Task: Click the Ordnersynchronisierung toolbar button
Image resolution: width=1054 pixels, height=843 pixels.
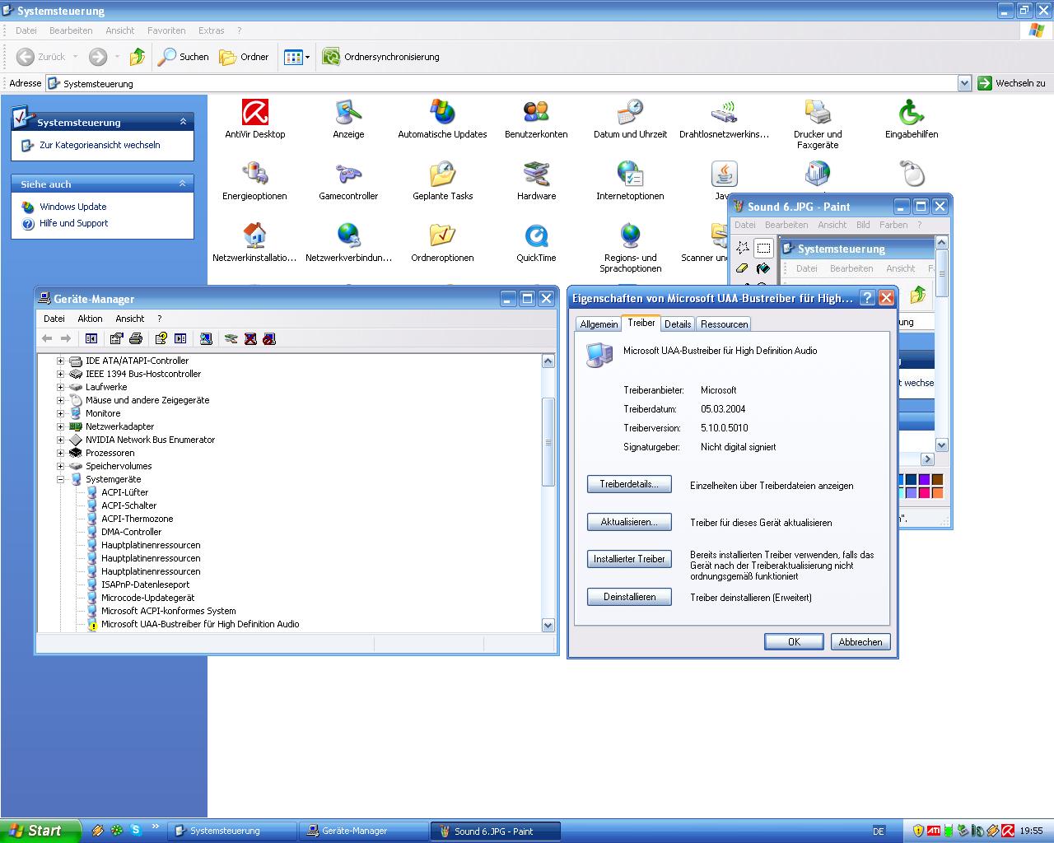Action: pos(381,57)
